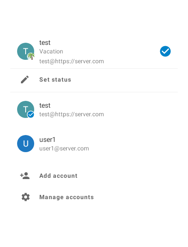Screen dimensions: 188x247
Task: Select the second 'test' account name in the list
Action: point(45,106)
